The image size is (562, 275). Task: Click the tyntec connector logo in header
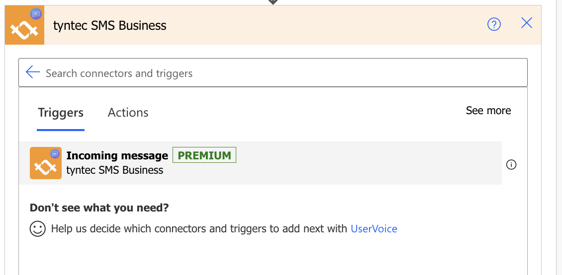point(24,25)
